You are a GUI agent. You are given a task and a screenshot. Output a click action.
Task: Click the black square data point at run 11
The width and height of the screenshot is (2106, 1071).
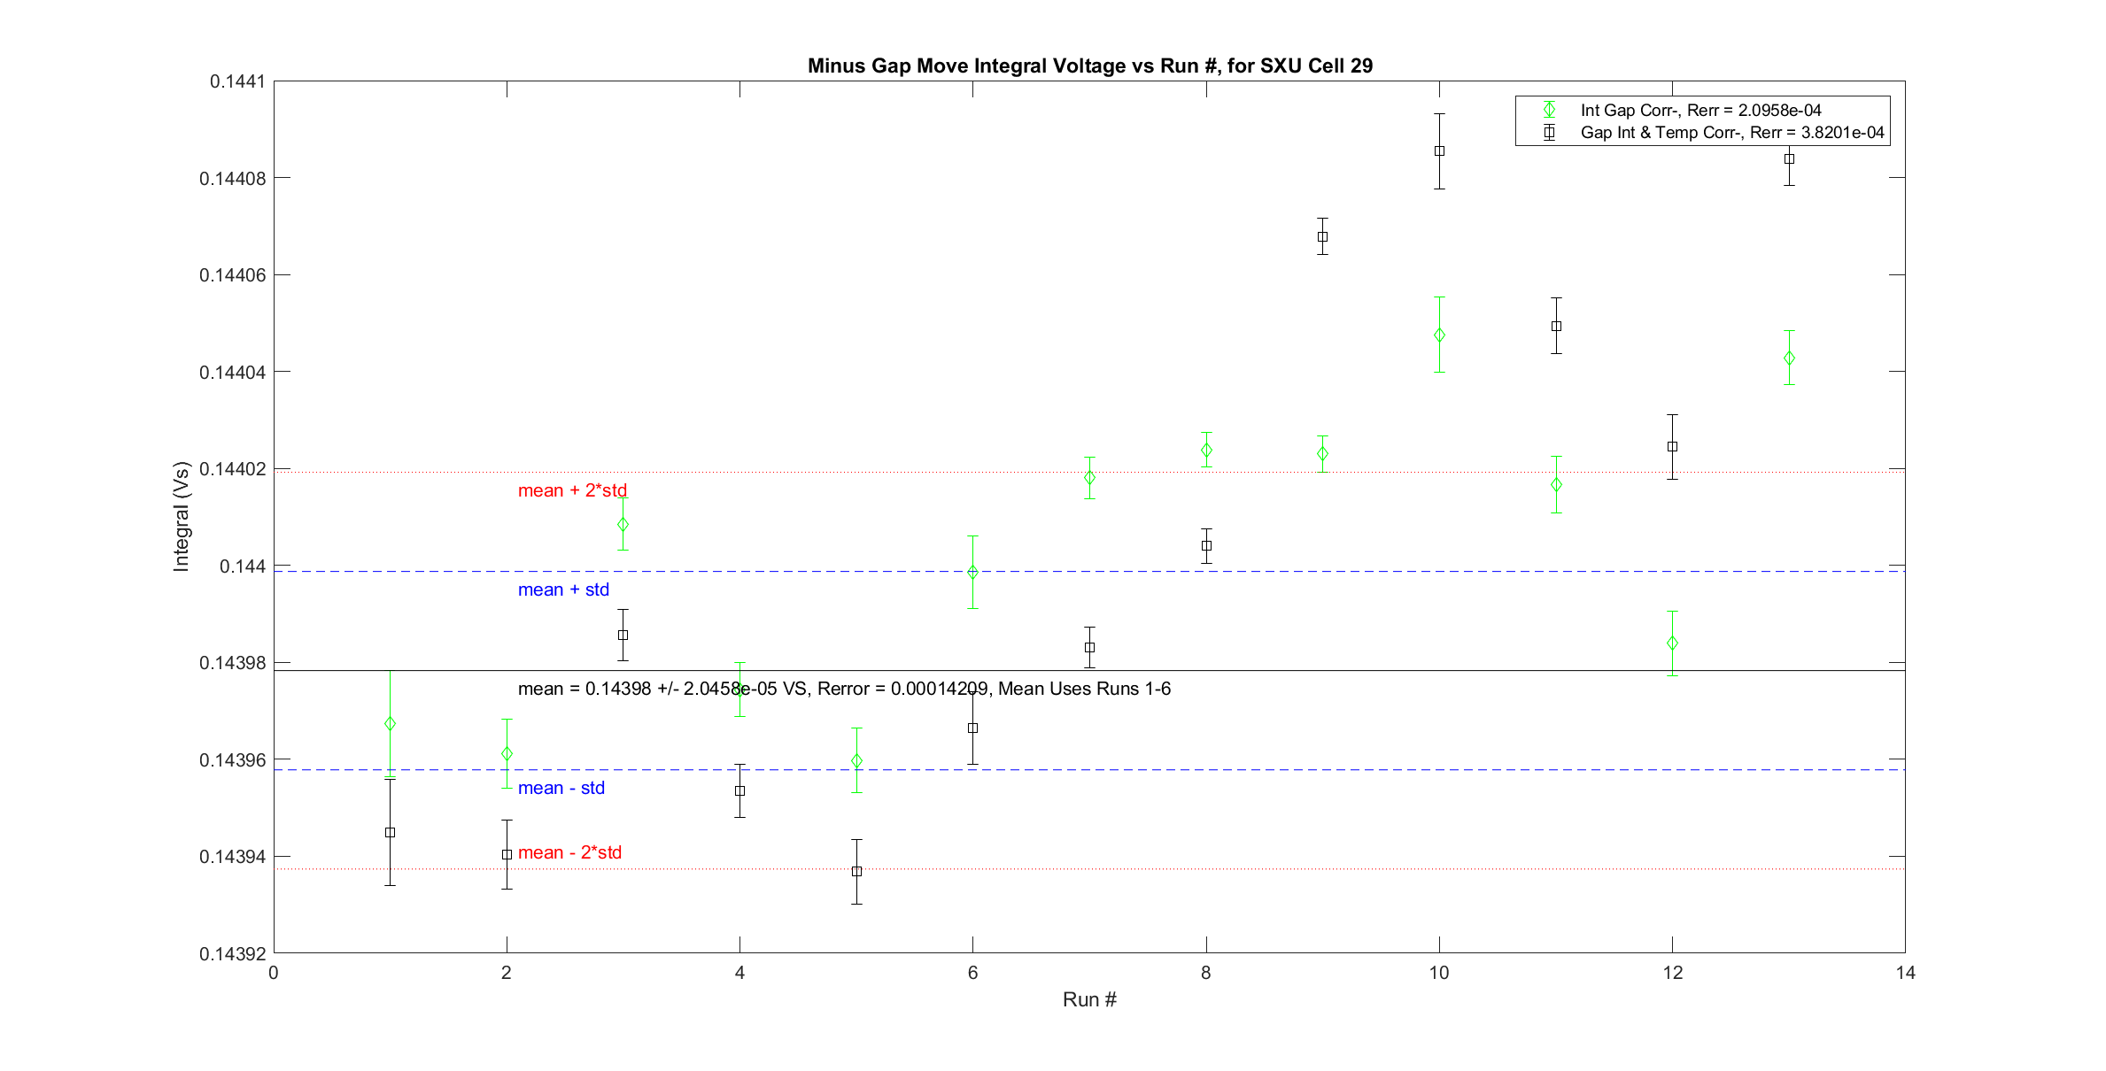tap(1556, 326)
